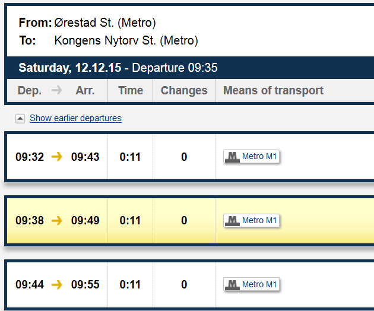Open Metro M1 link for the 09:38 departure
The height and width of the screenshot is (311, 374).
pyautogui.click(x=259, y=221)
